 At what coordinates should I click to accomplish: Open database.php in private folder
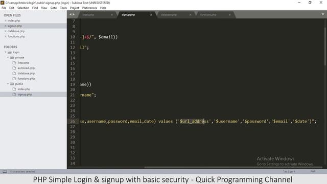[x=26, y=73]
